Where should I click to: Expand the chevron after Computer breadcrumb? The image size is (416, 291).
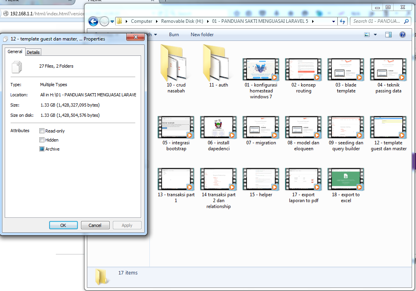pos(156,21)
